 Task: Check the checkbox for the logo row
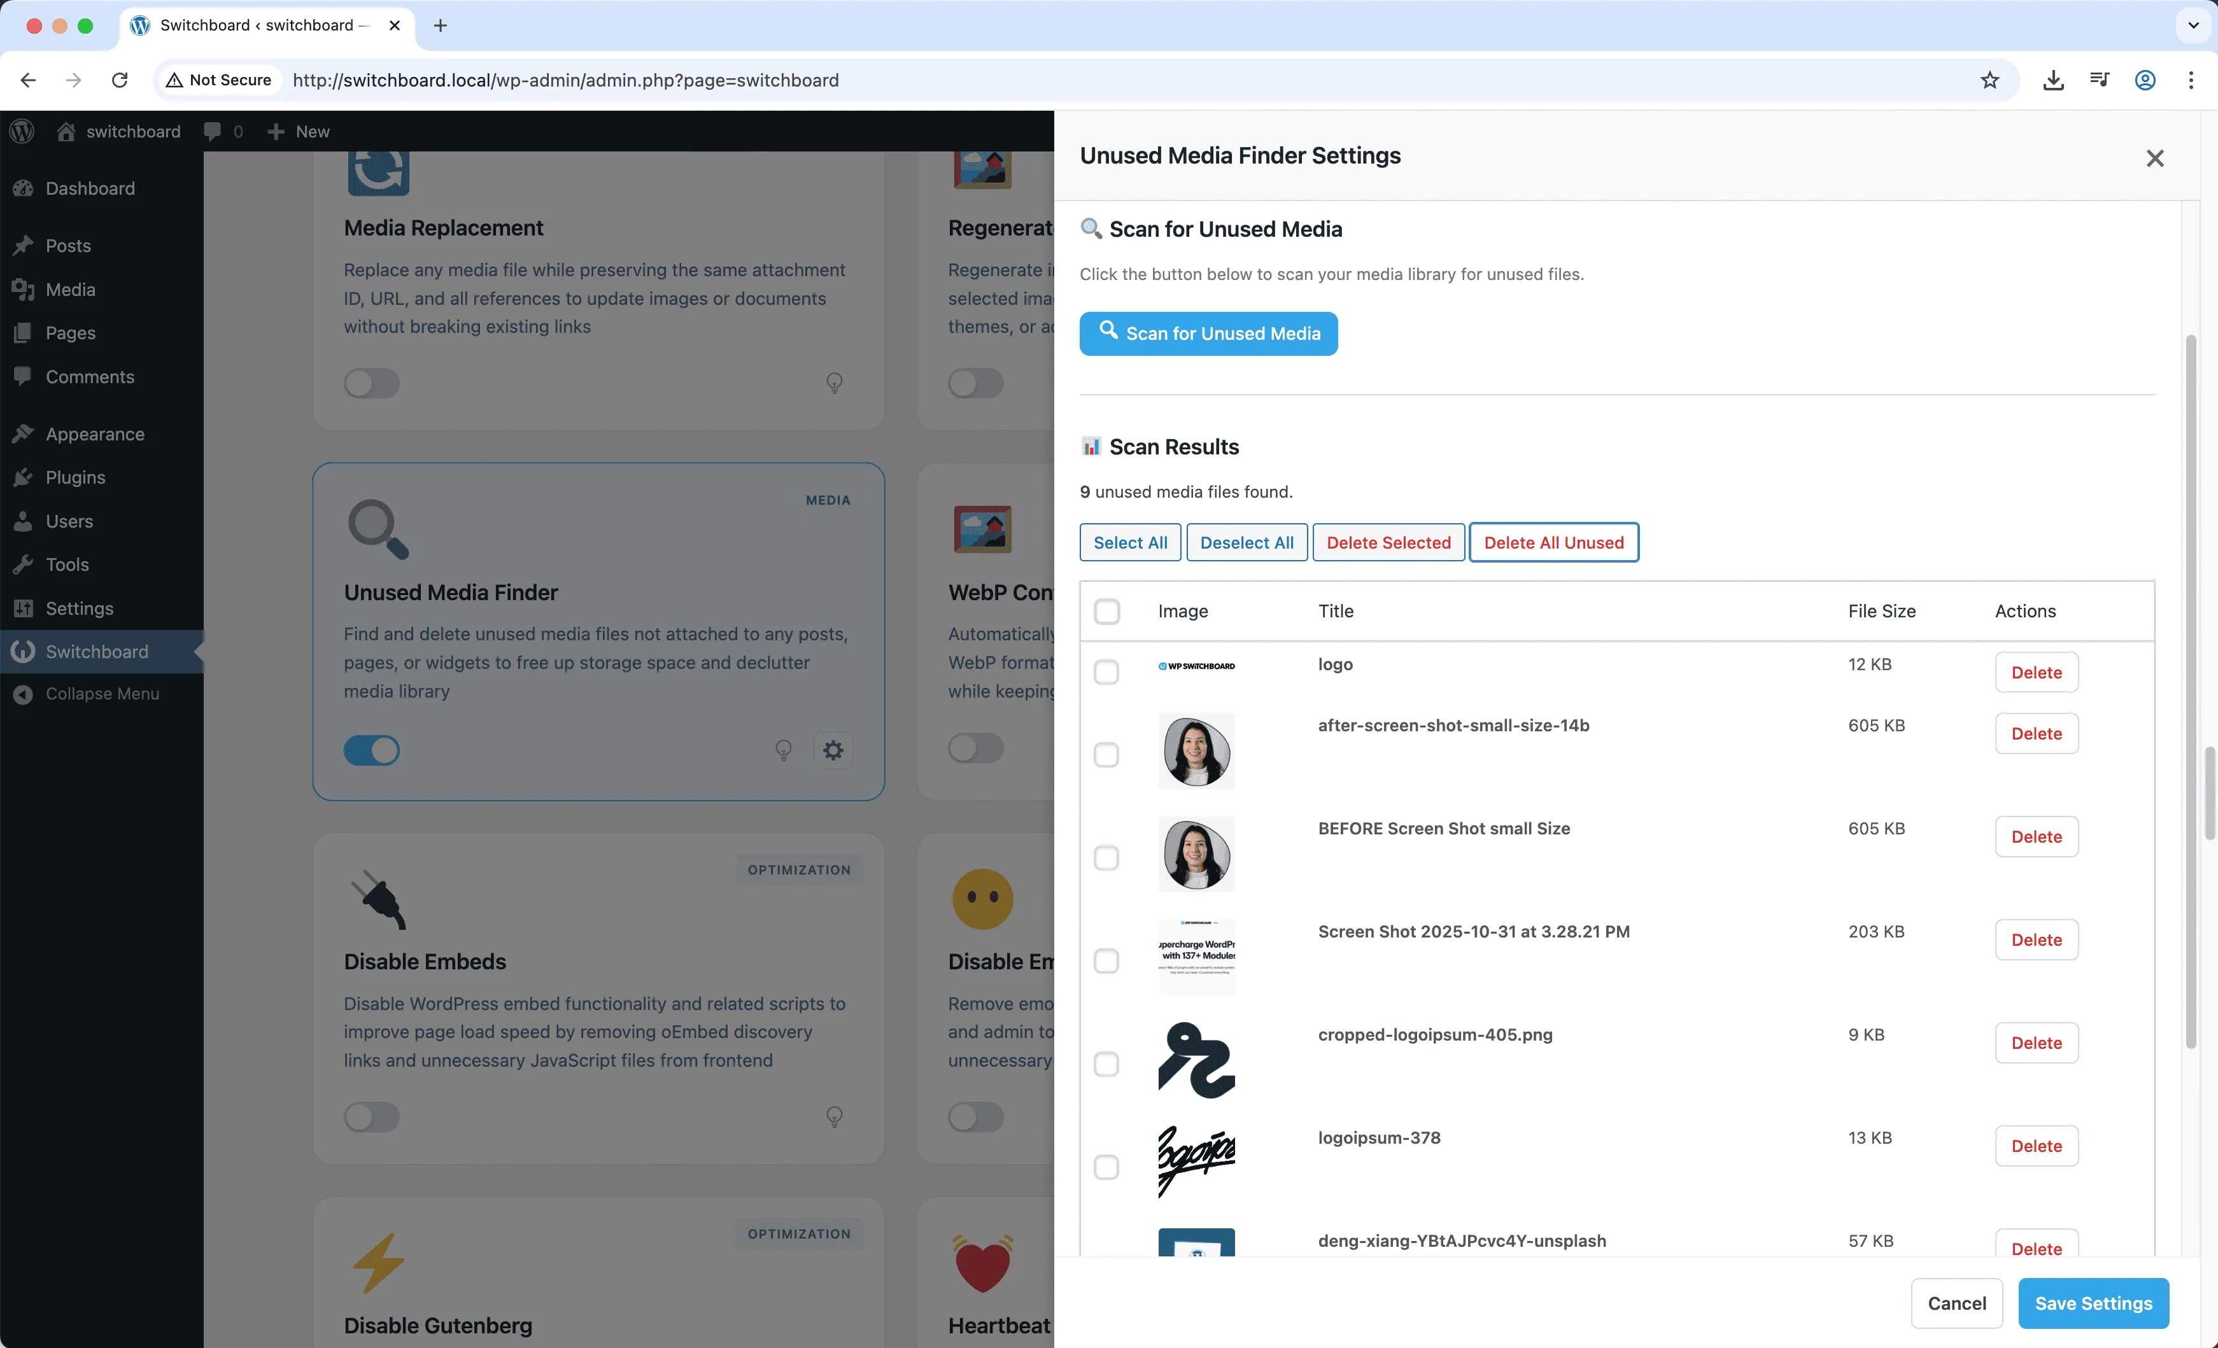pos(1106,672)
